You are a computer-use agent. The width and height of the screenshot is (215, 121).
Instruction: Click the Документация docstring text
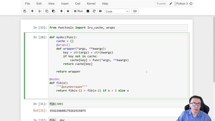point(72,87)
